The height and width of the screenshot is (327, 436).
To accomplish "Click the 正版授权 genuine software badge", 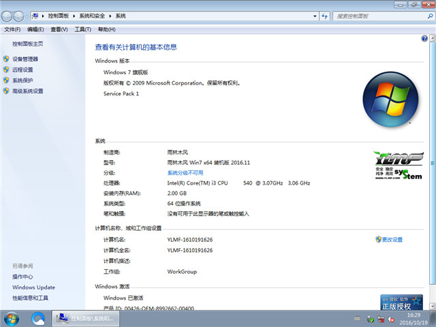I will coord(401,302).
